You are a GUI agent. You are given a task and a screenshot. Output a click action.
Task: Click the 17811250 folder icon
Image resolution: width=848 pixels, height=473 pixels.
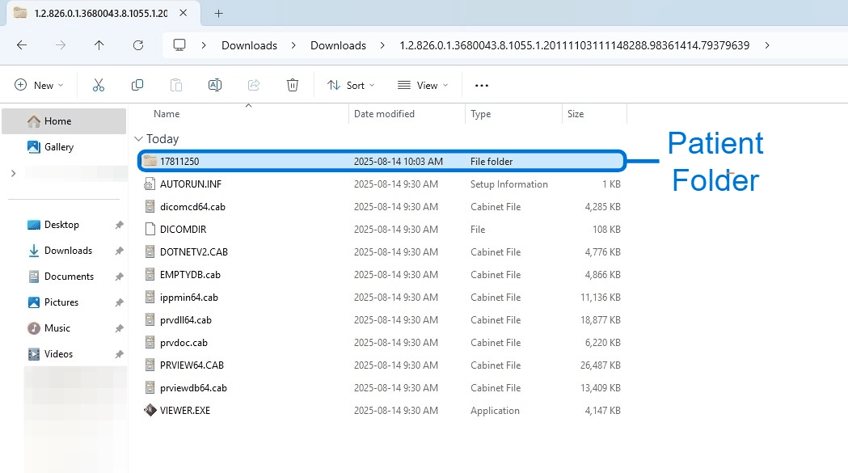click(x=150, y=161)
